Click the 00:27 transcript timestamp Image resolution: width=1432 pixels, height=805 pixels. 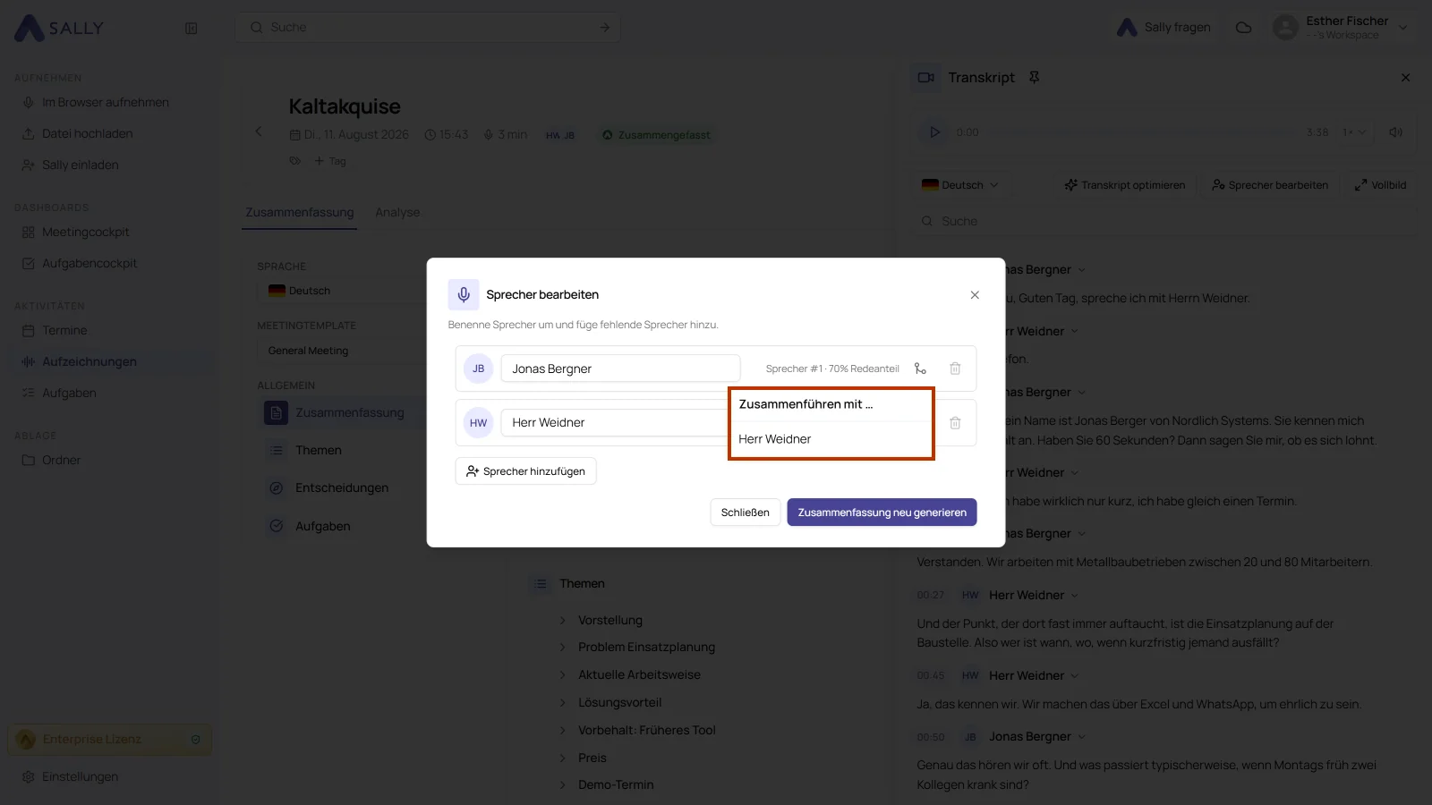click(x=930, y=596)
